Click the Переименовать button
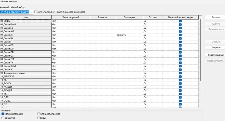 (x=216, y=29)
